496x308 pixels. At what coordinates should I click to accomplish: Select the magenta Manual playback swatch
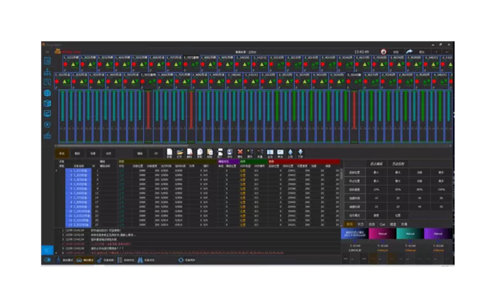383,233
